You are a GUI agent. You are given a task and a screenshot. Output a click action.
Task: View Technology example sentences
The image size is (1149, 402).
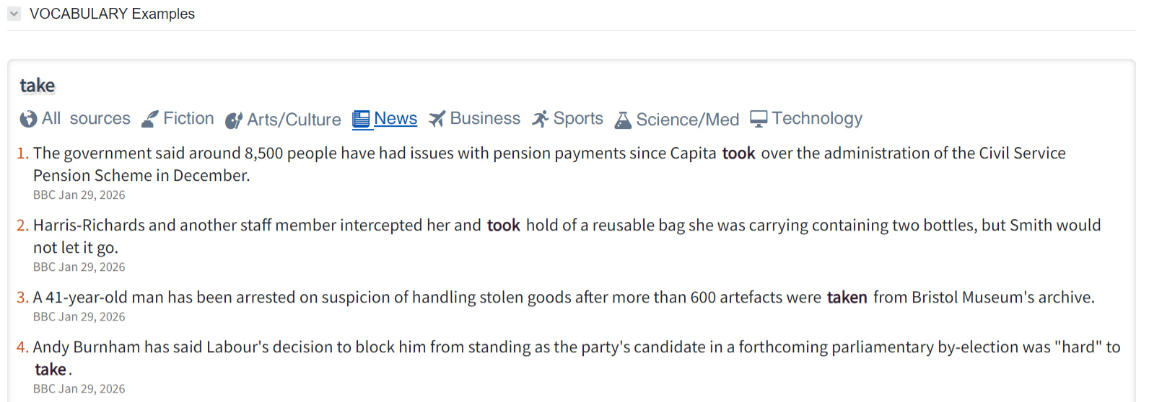(817, 118)
